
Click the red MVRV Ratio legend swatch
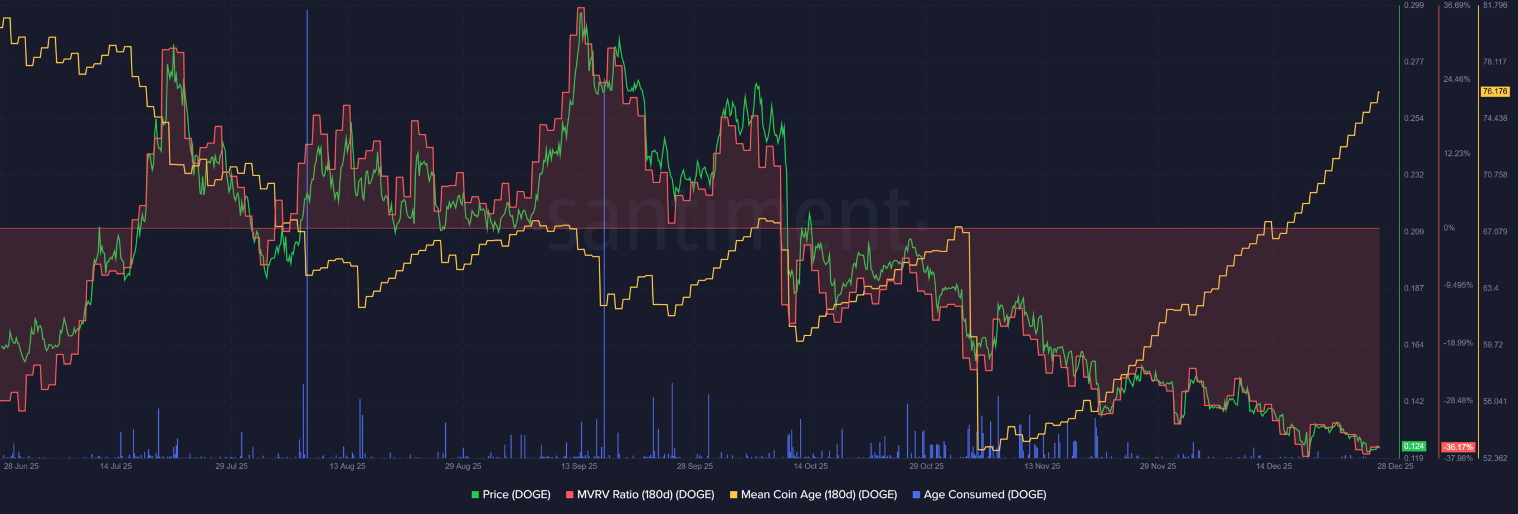pos(570,495)
